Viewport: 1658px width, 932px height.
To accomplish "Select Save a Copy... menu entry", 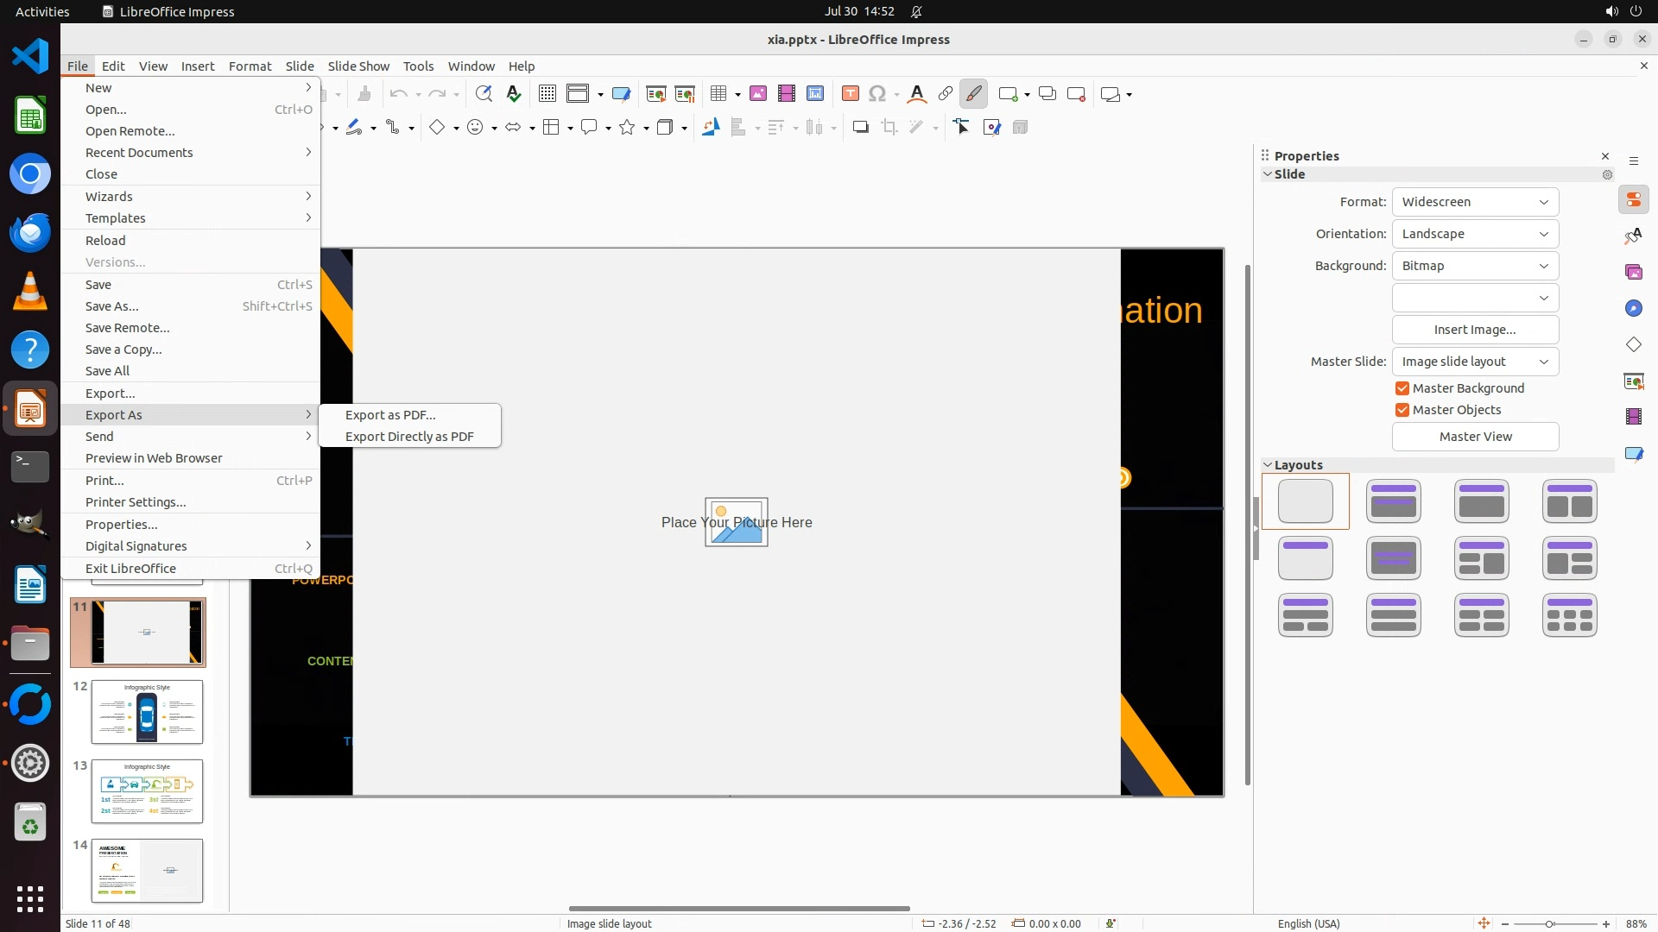I will [x=123, y=349].
